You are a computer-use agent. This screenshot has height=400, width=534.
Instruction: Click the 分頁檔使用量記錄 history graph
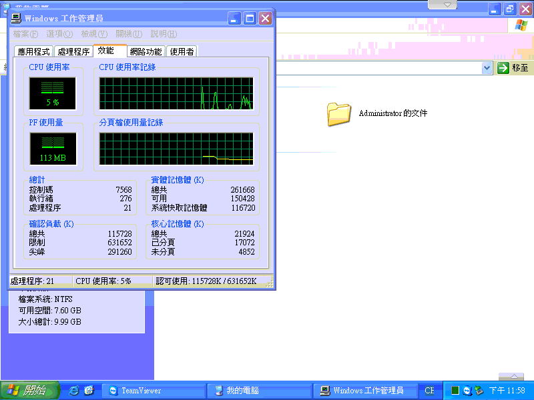(x=176, y=149)
